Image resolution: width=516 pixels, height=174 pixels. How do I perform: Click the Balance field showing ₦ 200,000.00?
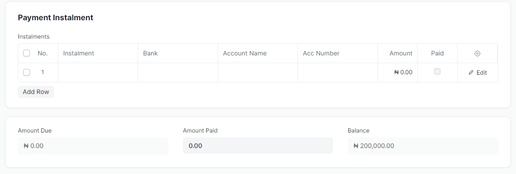point(422,146)
